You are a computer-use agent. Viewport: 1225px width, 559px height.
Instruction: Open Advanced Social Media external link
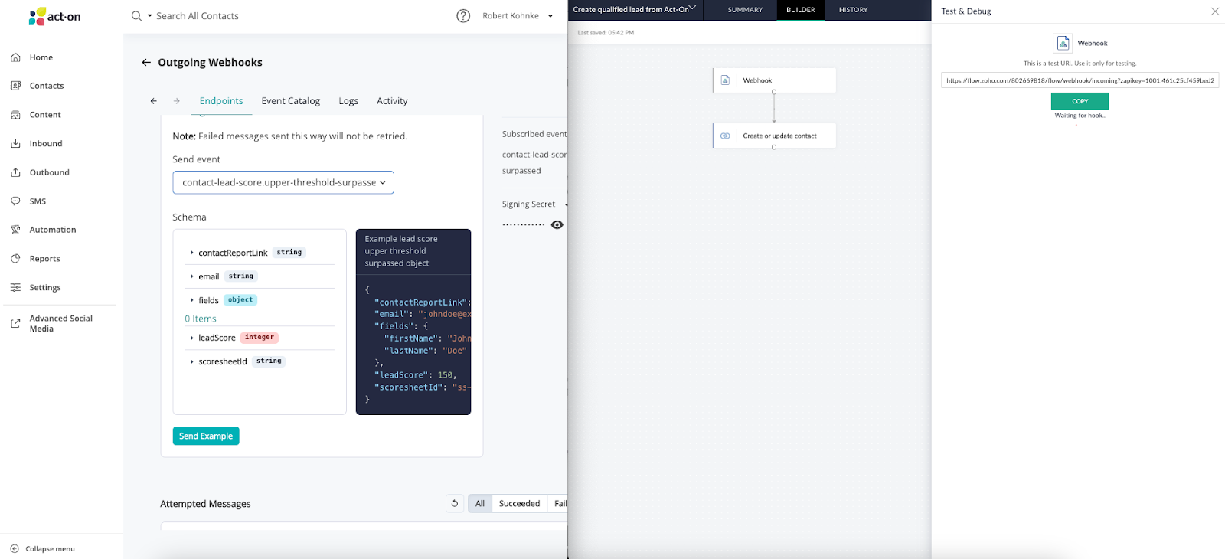click(x=60, y=323)
